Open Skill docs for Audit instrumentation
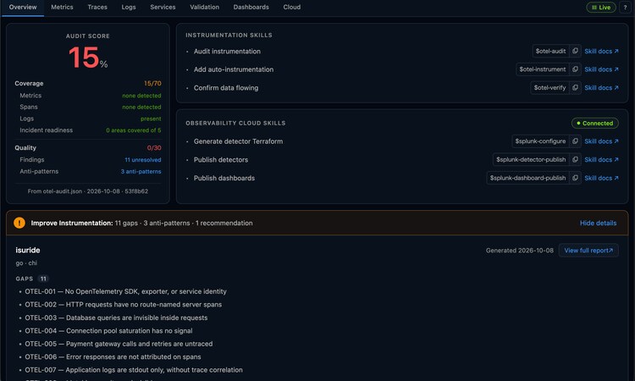 pos(601,51)
